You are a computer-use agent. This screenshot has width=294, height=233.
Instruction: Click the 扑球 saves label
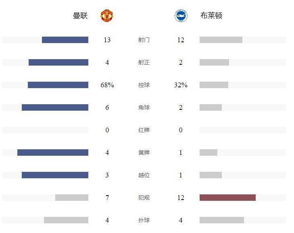144,220
